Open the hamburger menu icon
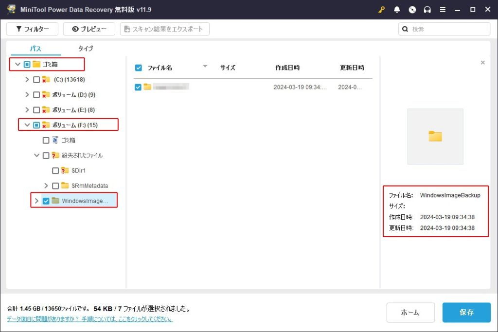This screenshot has width=498, height=332. (x=443, y=10)
